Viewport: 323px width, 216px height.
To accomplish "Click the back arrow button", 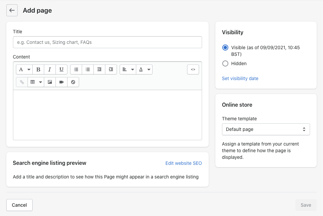I will coord(12,10).
